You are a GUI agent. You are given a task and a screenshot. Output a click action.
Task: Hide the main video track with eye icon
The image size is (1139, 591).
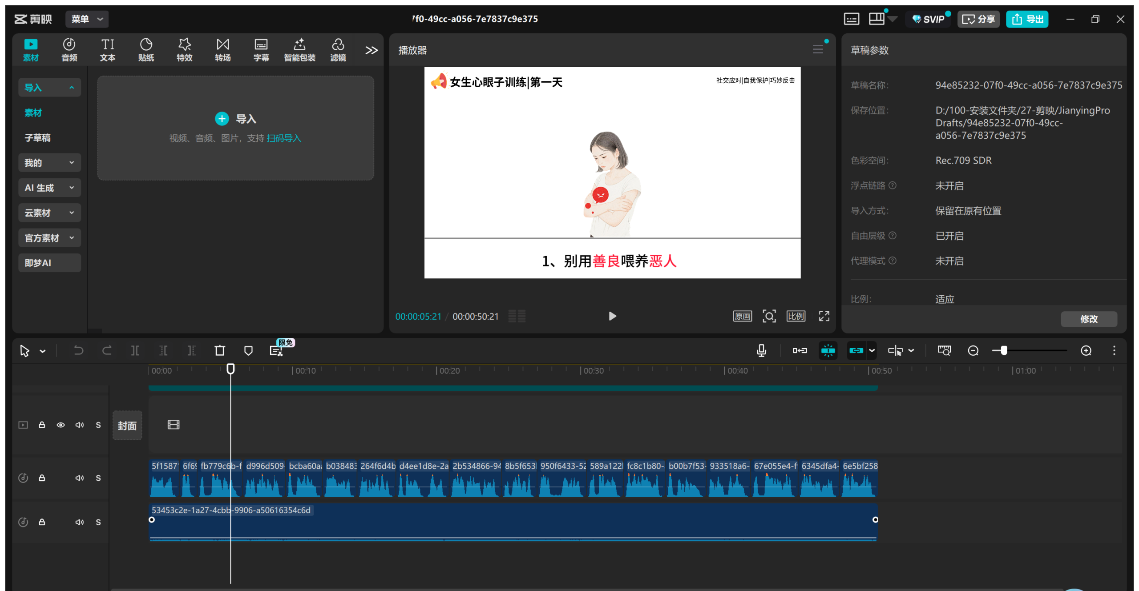pyautogui.click(x=61, y=425)
